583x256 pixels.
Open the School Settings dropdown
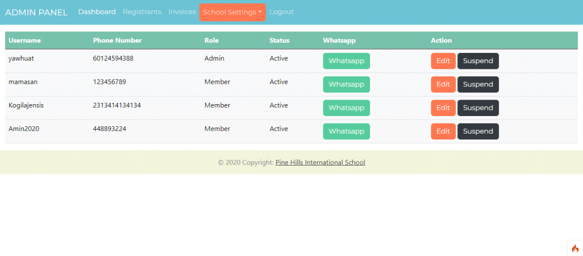[232, 12]
